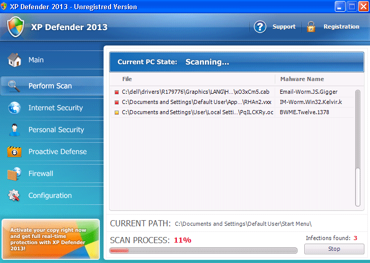Click the house icon beside Main

14,60
